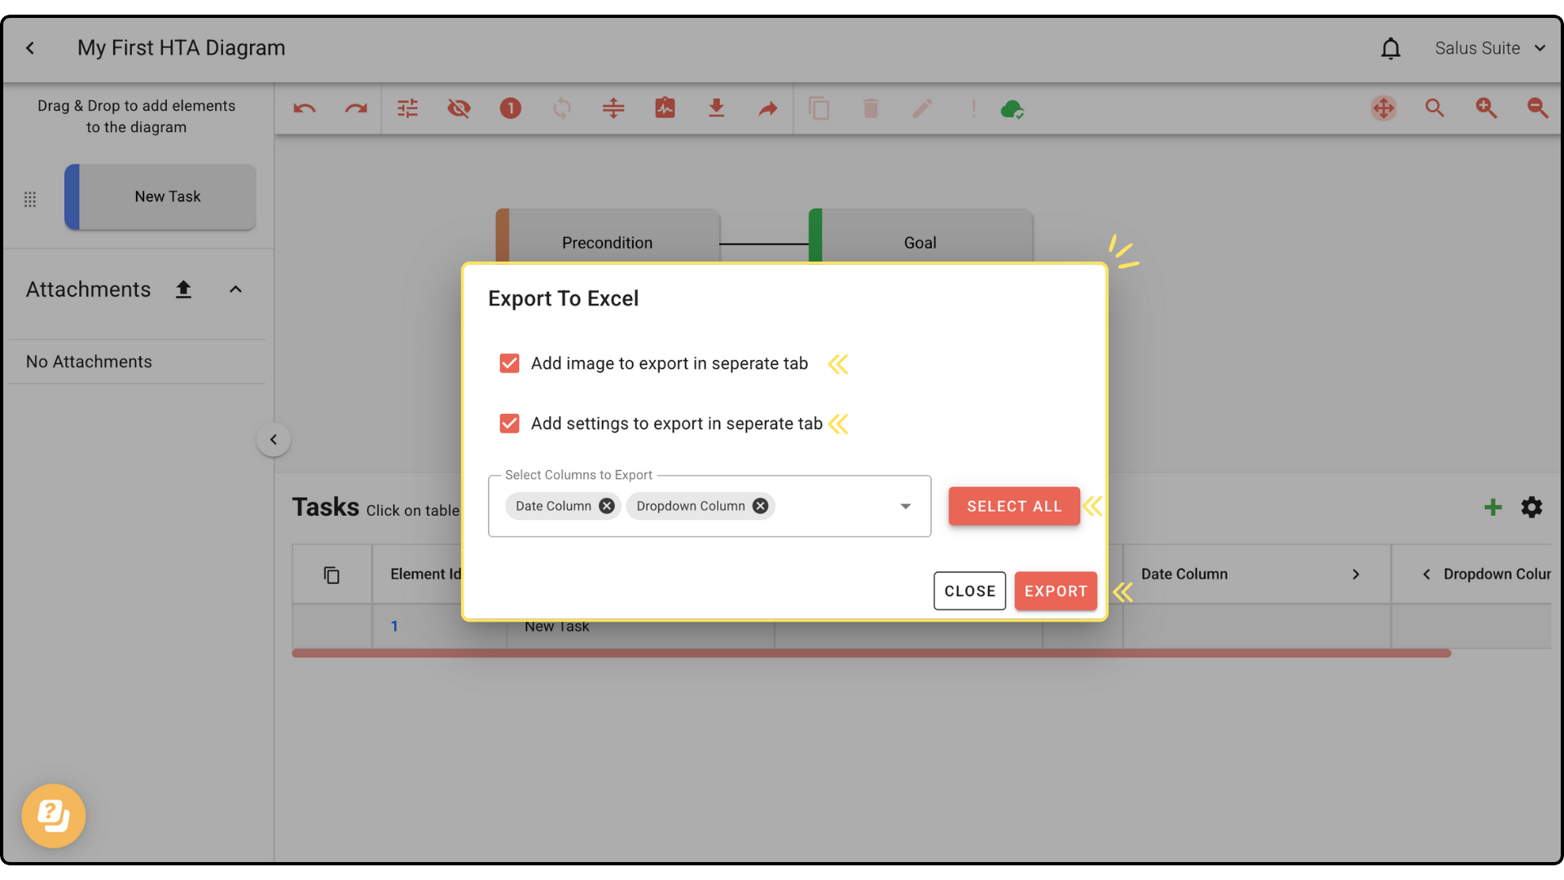Click the share arrow icon
Image resolution: width=1564 pixels, height=880 pixels.
767,108
